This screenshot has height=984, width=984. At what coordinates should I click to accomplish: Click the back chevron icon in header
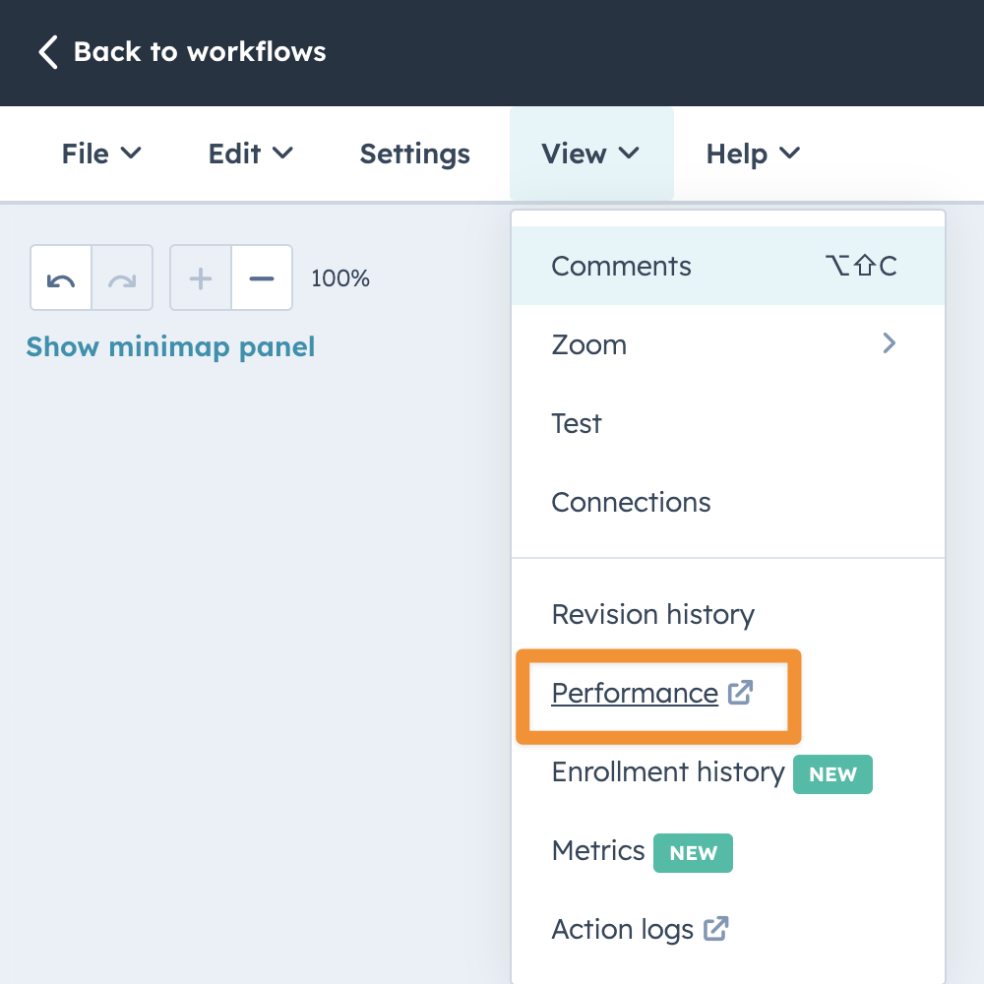[x=47, y=52]
